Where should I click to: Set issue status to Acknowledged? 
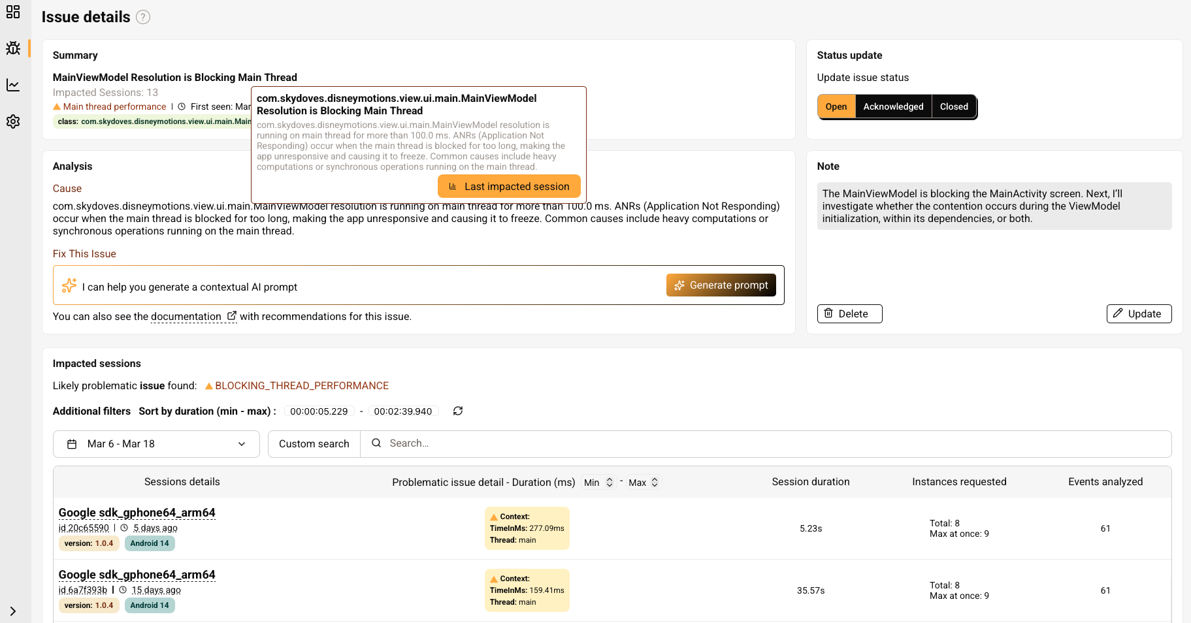[x=893, y=106]
